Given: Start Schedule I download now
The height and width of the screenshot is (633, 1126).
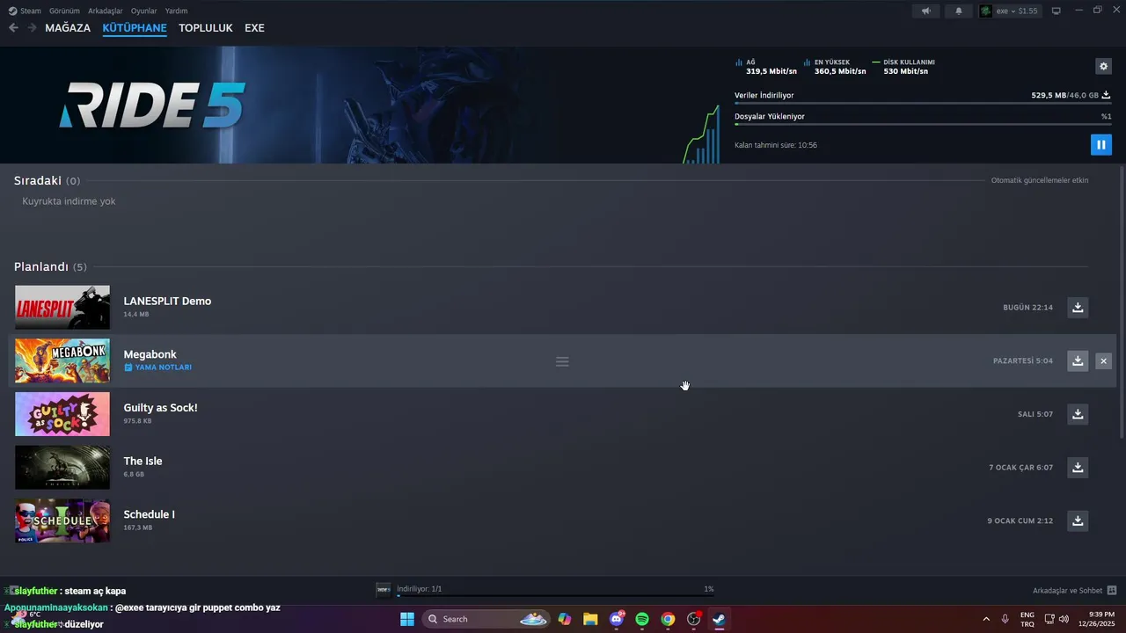Looking at the screenshot, I should point(1078,520).
